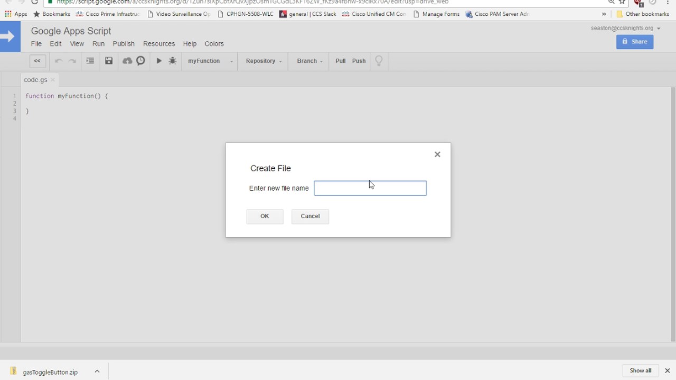Open the Resources menu
Image resolution: width=676 pixels, height=380 pixels.
(x=159, y=44)
